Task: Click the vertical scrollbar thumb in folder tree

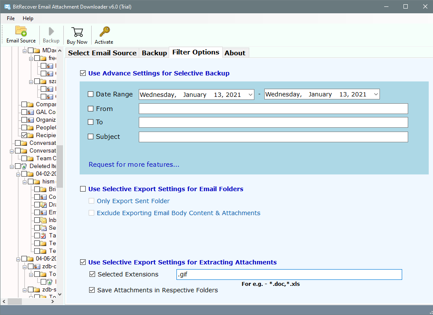Action: tap(60, 166)
